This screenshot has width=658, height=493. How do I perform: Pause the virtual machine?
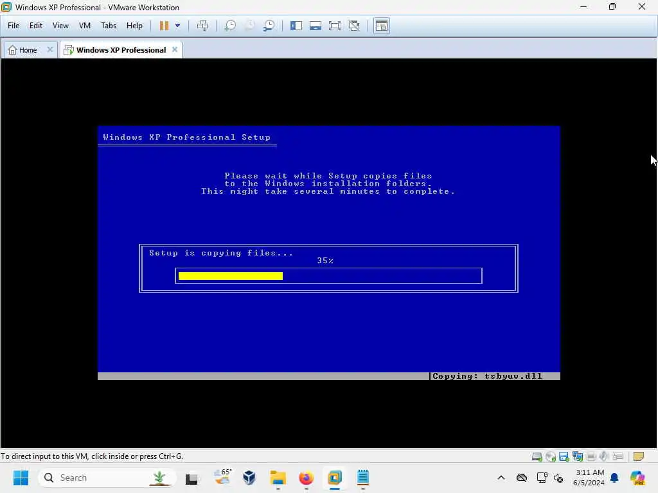pyautogui.click(x=164, y=26)
